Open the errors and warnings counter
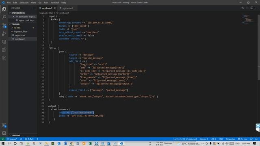This screenshot has width=260, height=146. (29, 139)
